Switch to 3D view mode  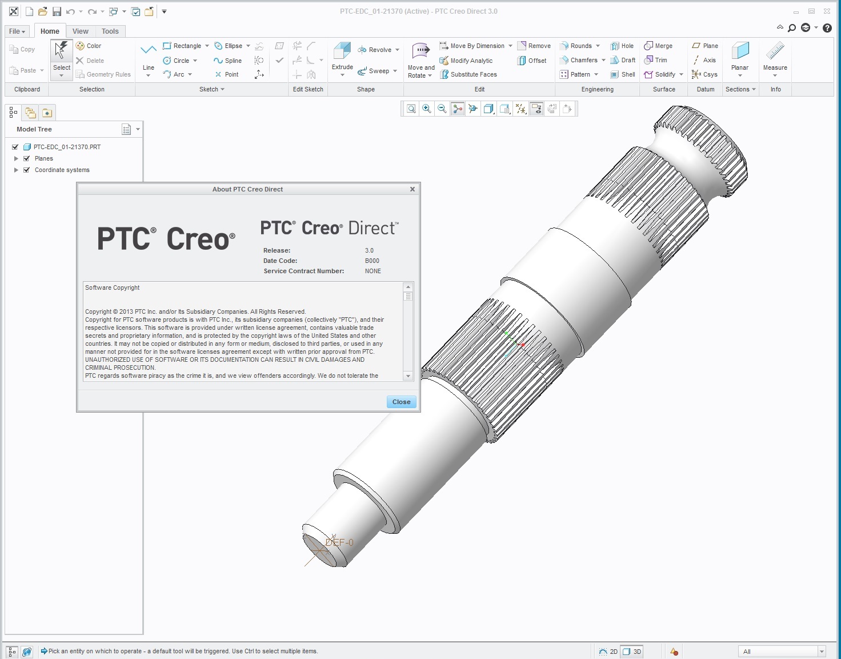pyautogui.click(x=632, y=652)
